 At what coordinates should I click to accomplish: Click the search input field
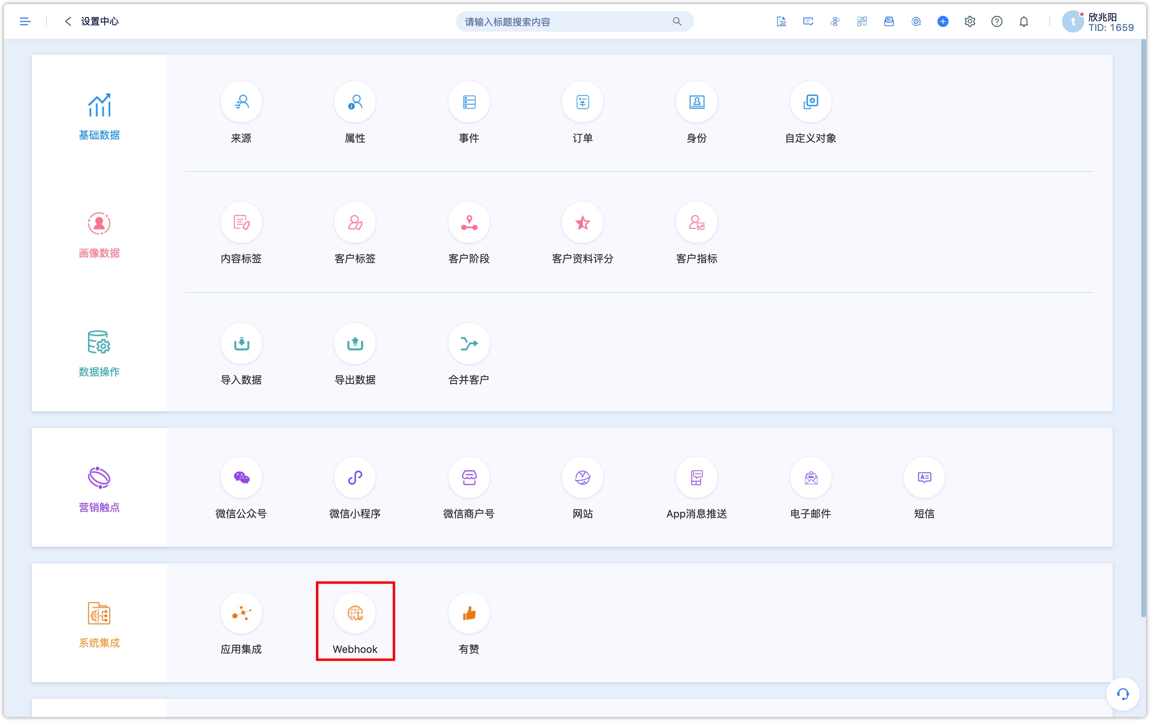pyautogui.click(x=575, y=21)
